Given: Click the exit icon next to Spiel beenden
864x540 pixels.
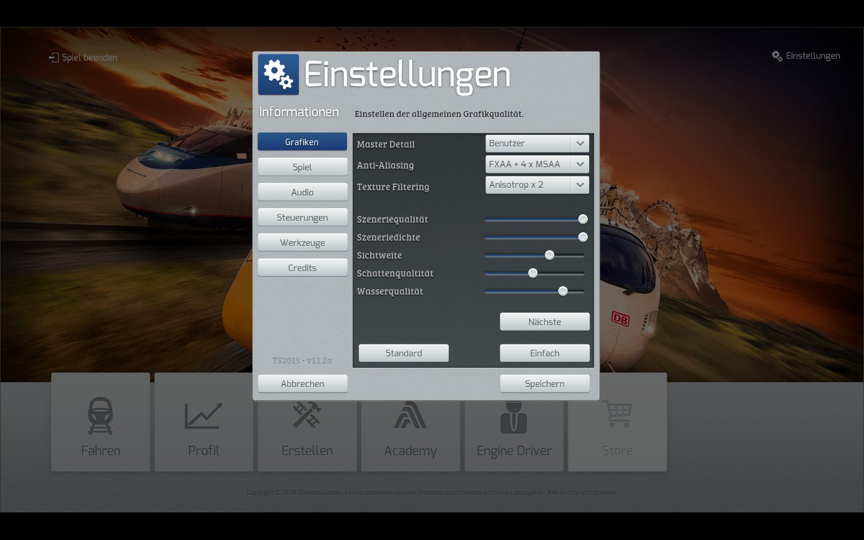Looking at the screenshot, I should (53, 58).
